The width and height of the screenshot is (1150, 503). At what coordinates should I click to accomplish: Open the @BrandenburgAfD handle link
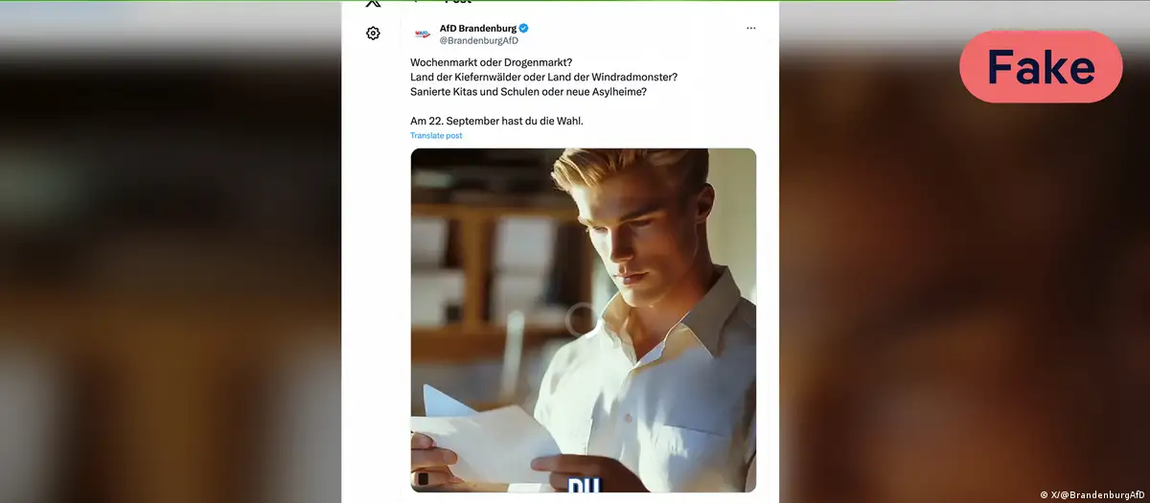(x=478, y=40)
